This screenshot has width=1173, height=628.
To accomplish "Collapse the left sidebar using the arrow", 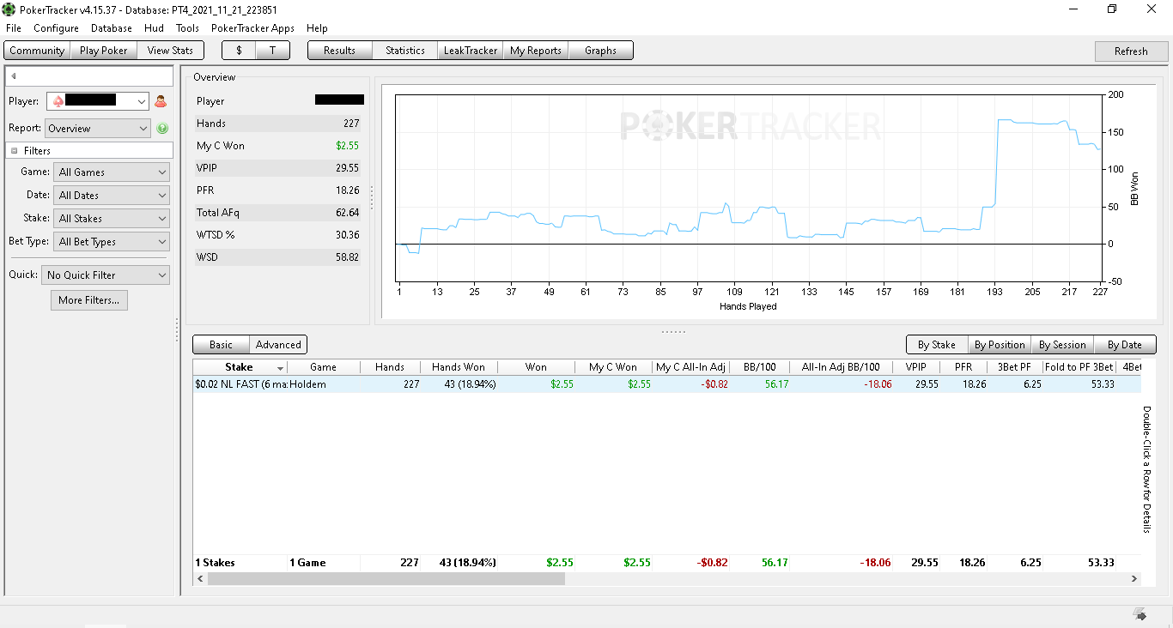I will pos(14,76).
